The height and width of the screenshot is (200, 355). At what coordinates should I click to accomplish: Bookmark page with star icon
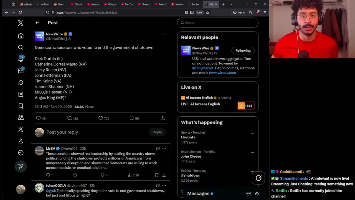coord(207,12)
